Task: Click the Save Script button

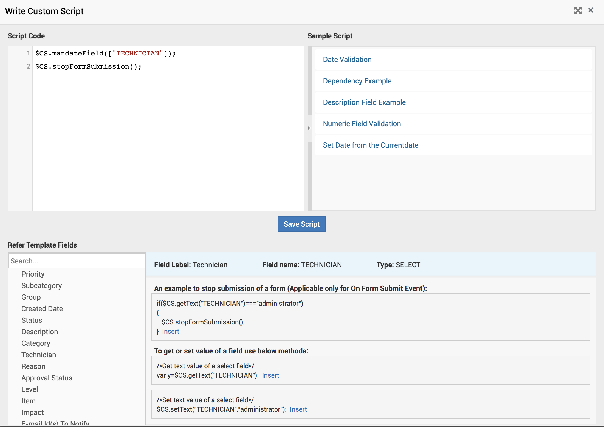Action: pos(301,224)
